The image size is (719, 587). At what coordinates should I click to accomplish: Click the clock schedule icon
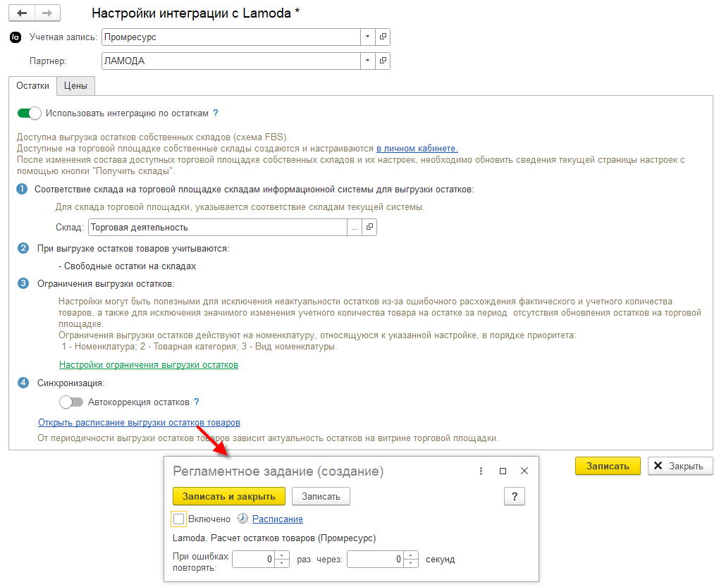242,519
